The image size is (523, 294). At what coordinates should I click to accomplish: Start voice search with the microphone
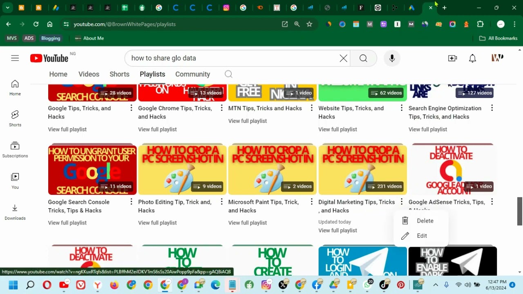click(392, 58)
